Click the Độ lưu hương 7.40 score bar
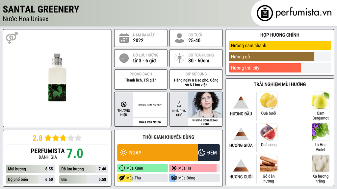The image size is (337, 189). click(84, 169)
